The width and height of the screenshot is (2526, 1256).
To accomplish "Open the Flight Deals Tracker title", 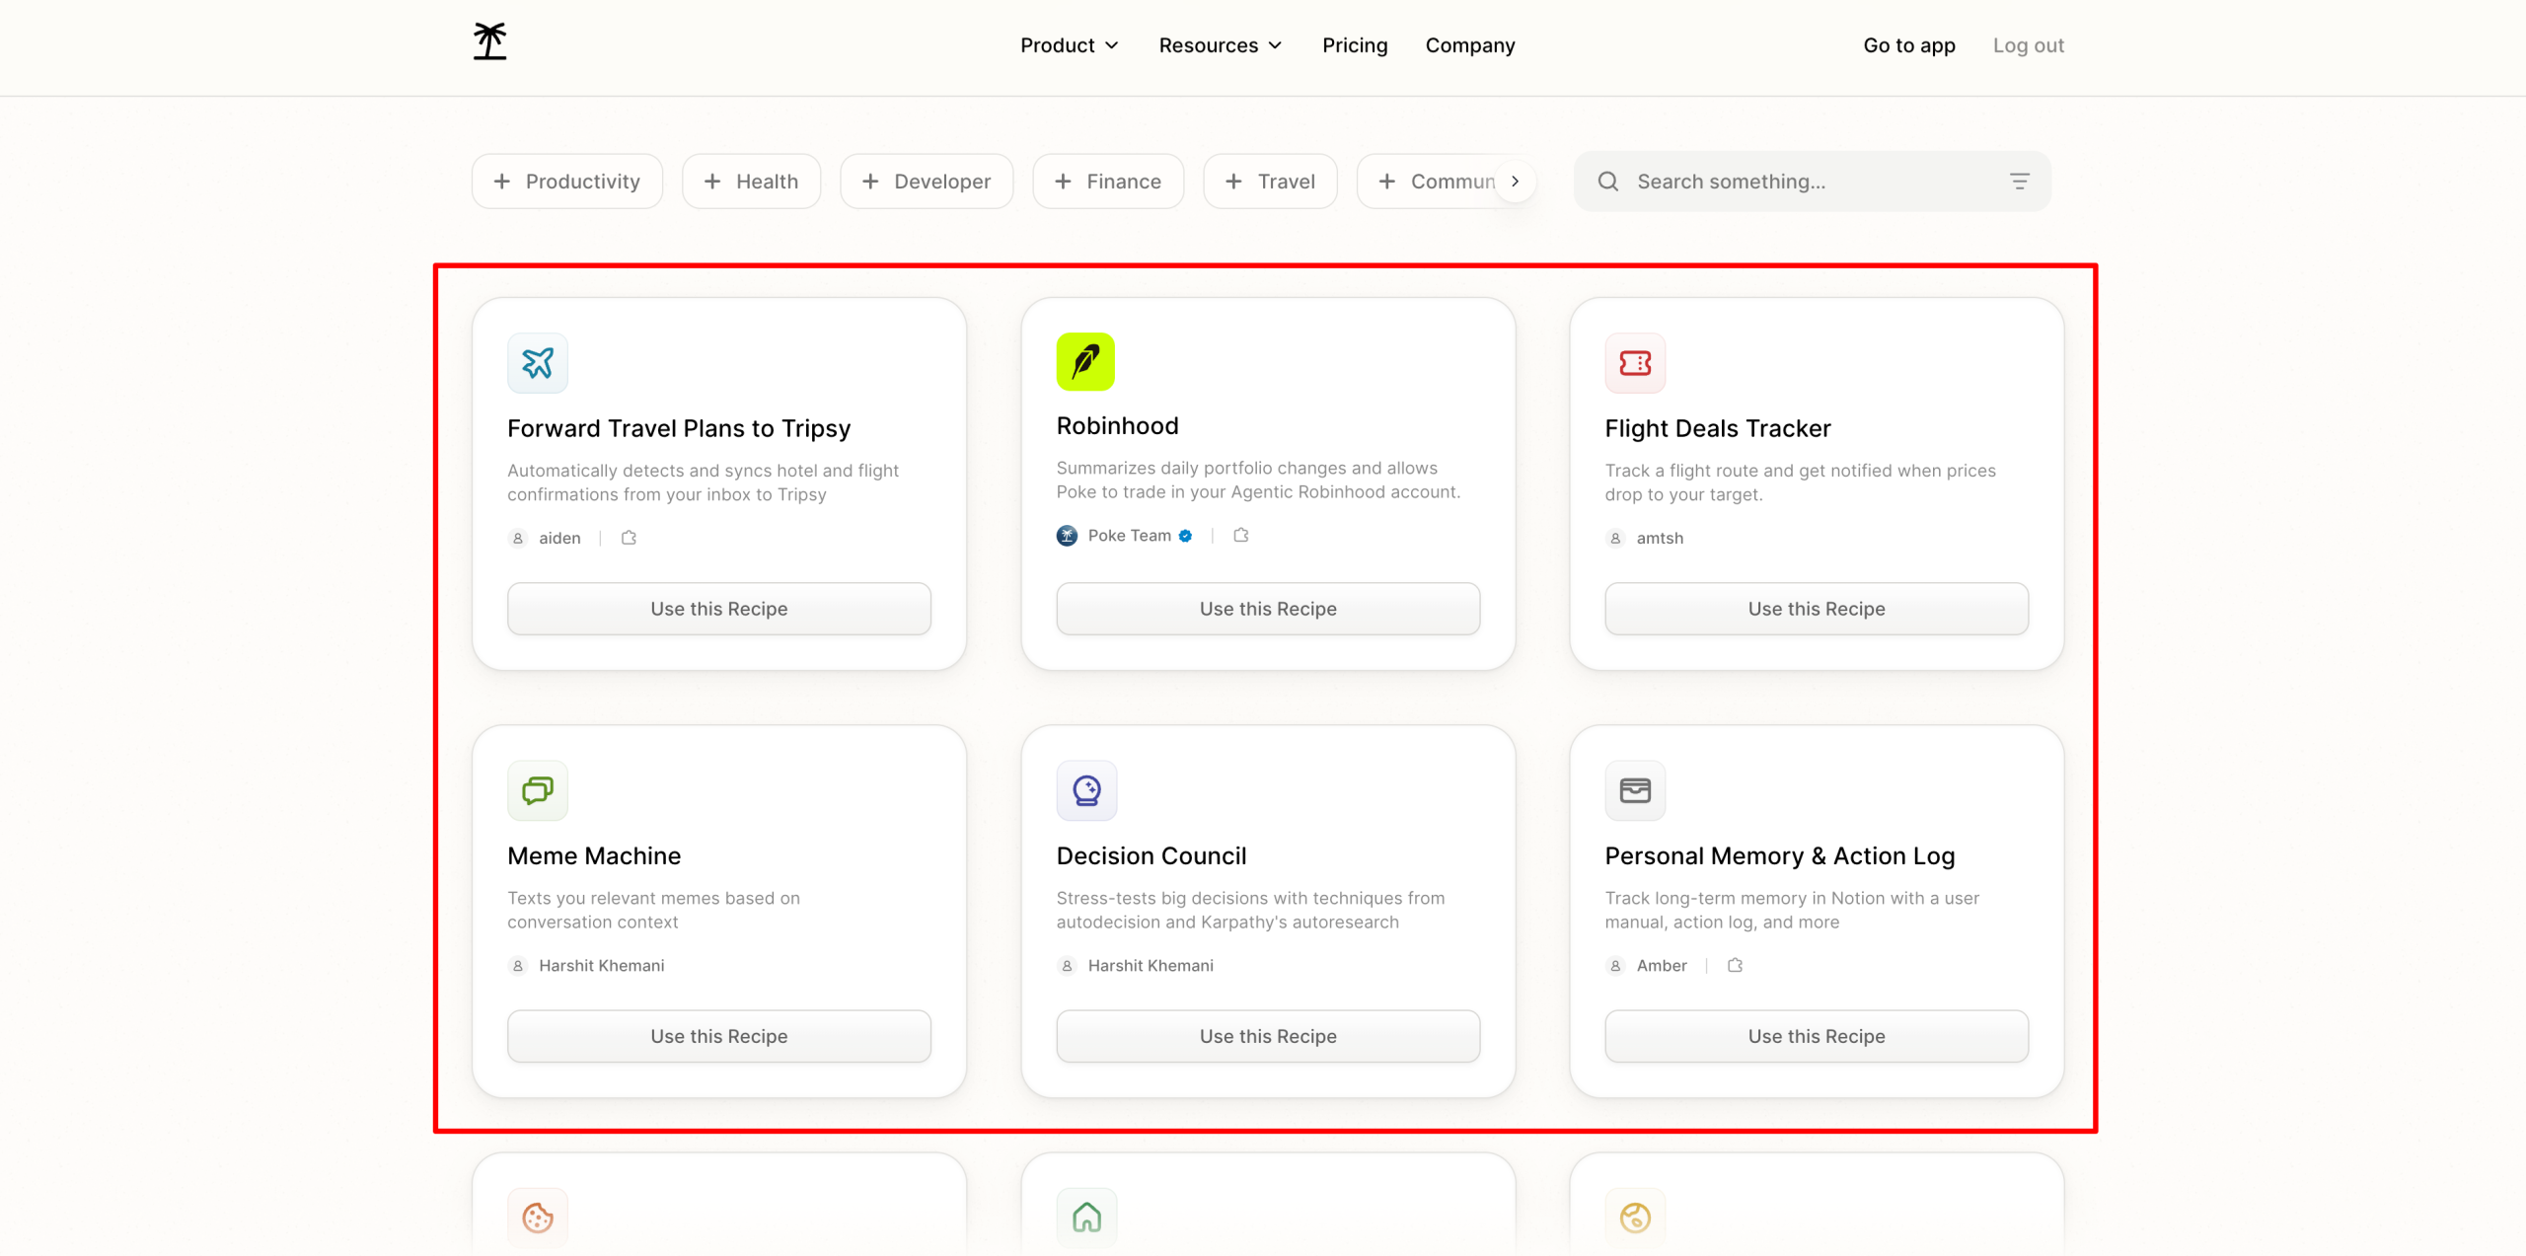I will pos(1718,428).
